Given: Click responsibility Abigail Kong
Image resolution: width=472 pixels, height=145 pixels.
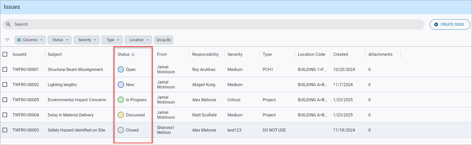Looking at the screenshot, I should click(204, 85).
